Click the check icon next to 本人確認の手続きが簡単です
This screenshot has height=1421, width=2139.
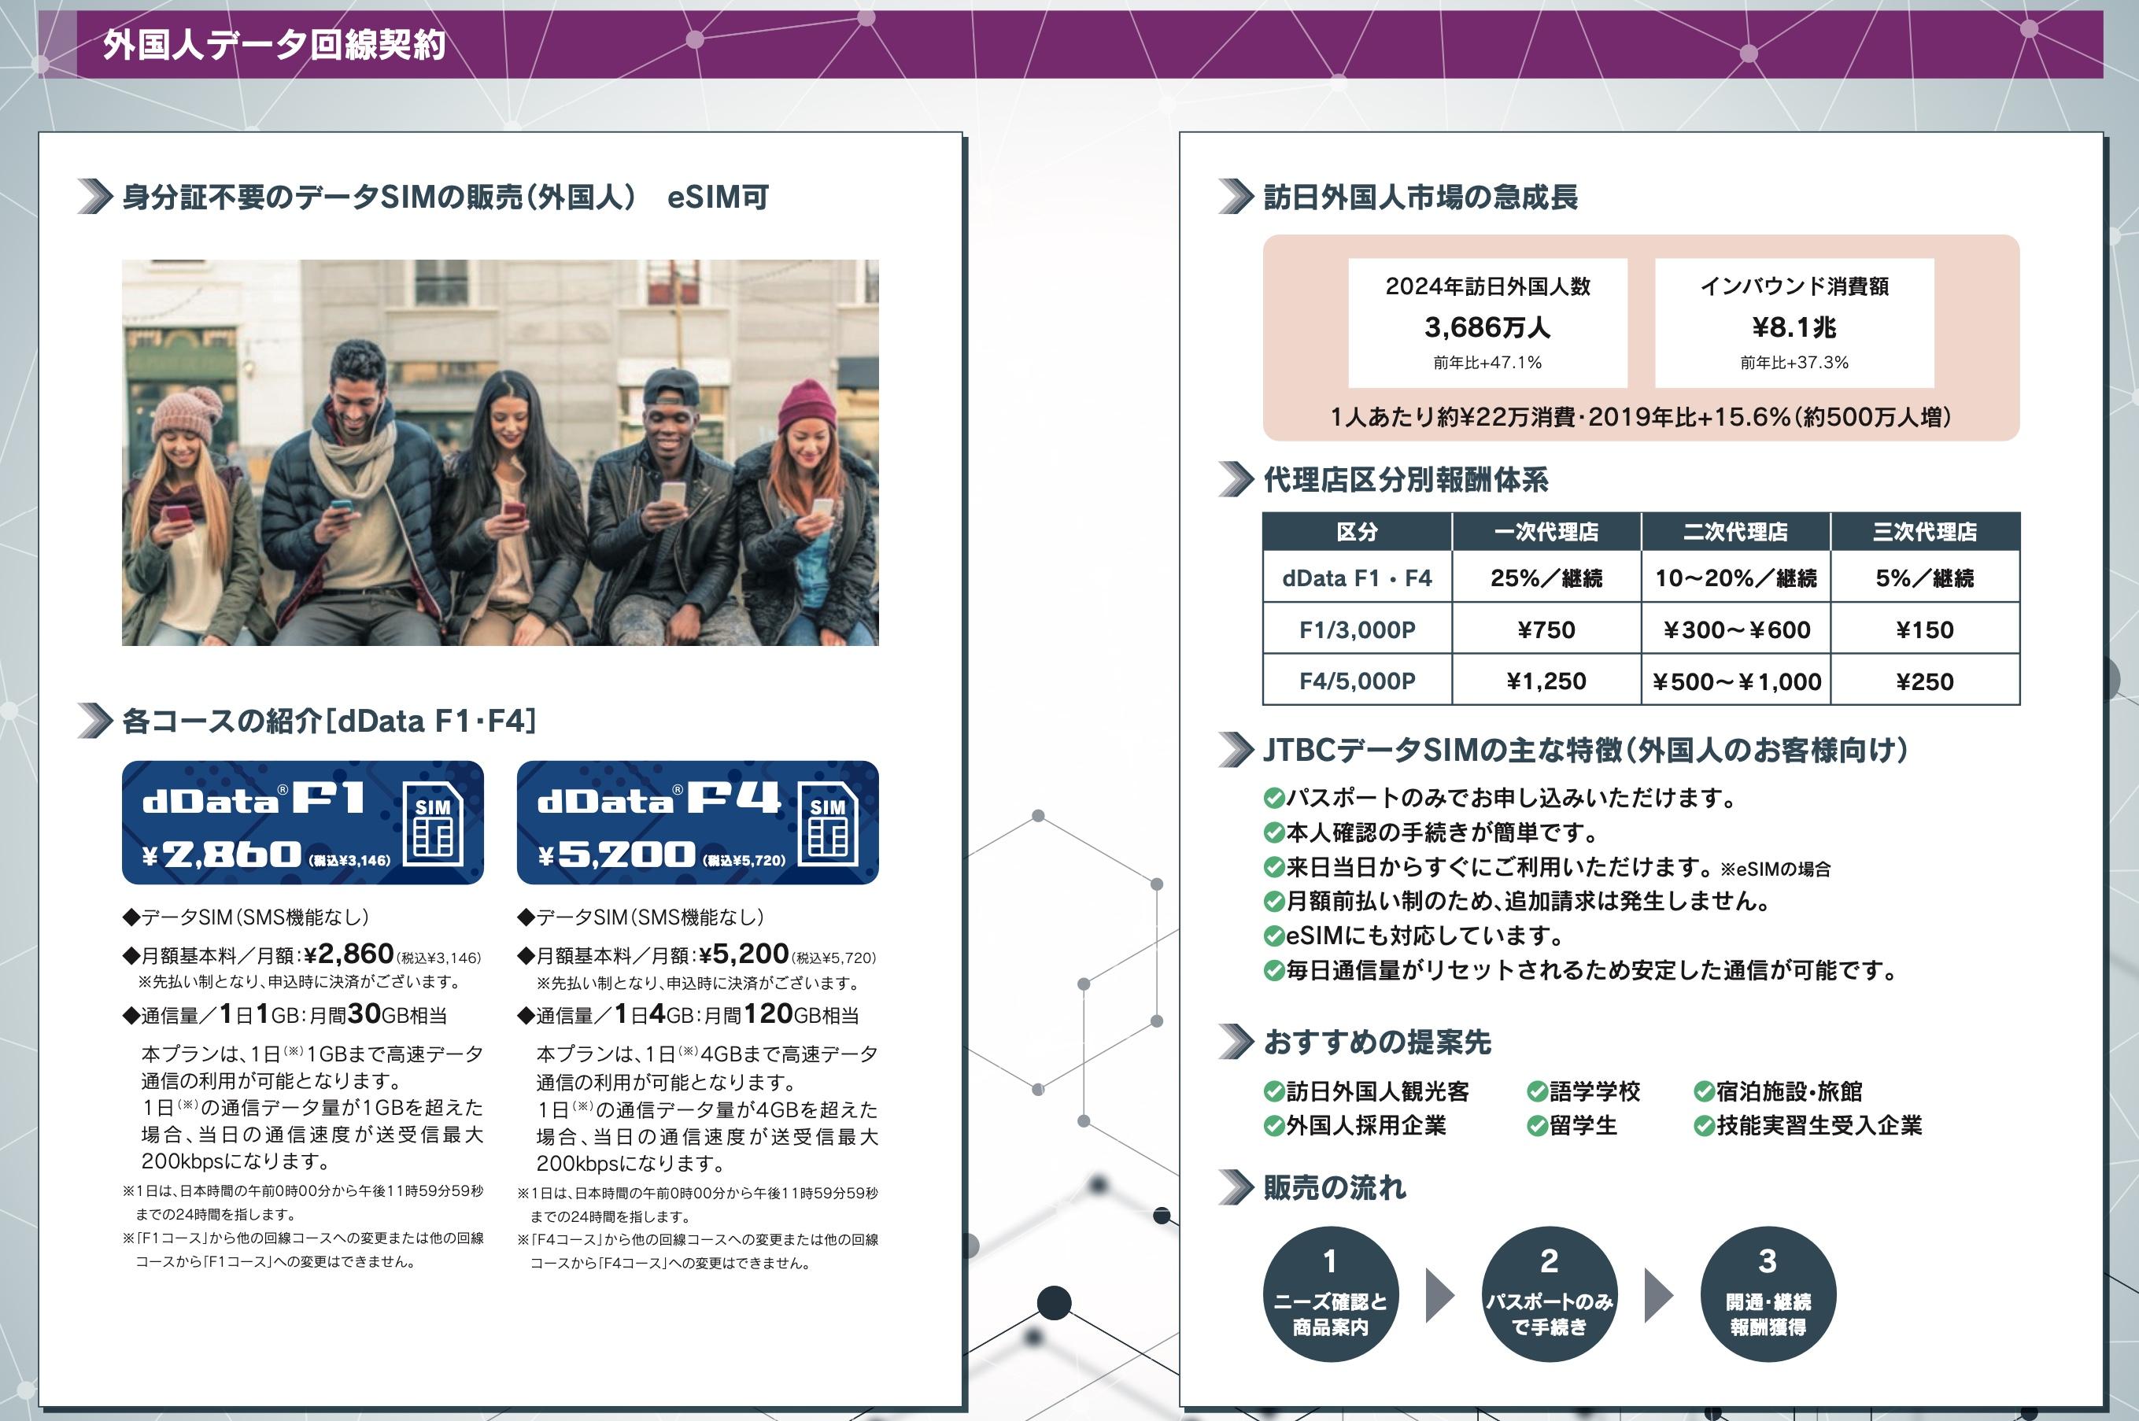click(1273, 832)
